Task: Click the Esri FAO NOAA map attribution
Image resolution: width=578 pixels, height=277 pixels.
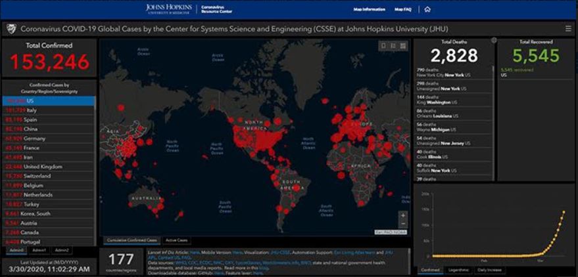Action: tap(391, 232)
